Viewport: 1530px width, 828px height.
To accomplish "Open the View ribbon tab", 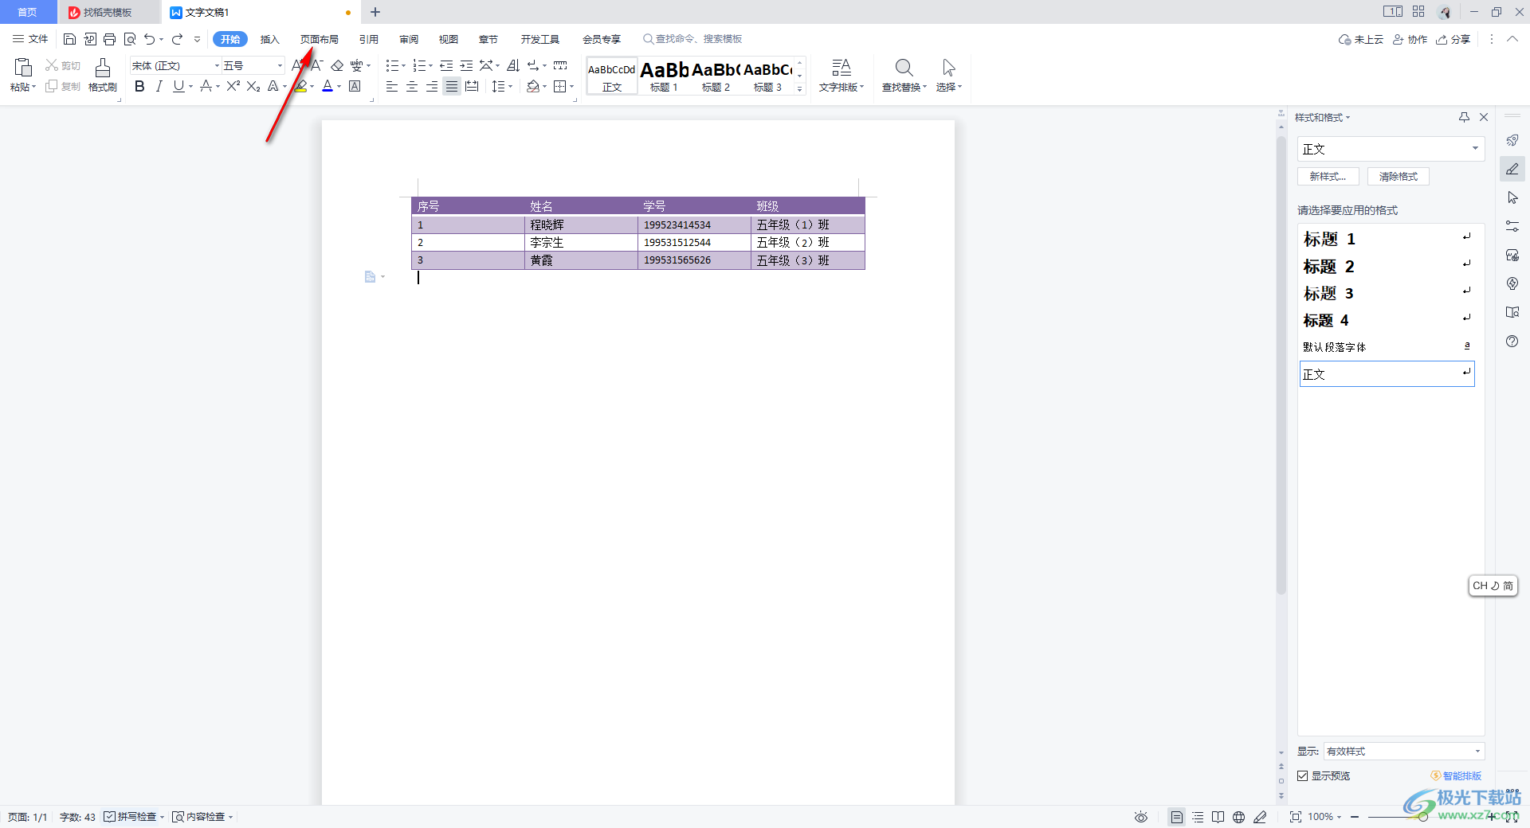I will click(x=449, y=39).
